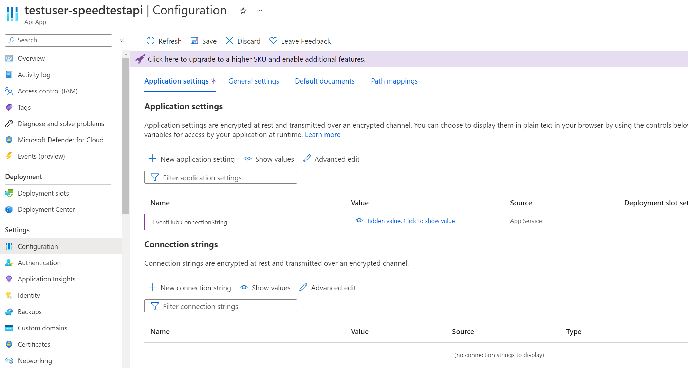Star this resource as a favorite
This screenshot has width=688, height=368.
point(243,11)
